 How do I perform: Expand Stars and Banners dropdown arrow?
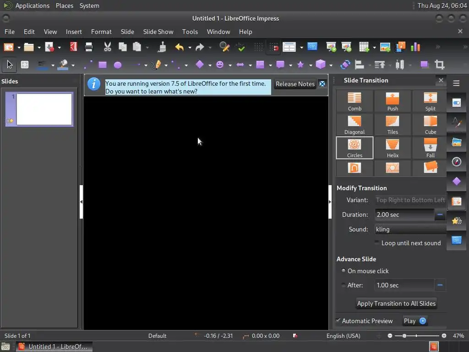pos(311,65)
